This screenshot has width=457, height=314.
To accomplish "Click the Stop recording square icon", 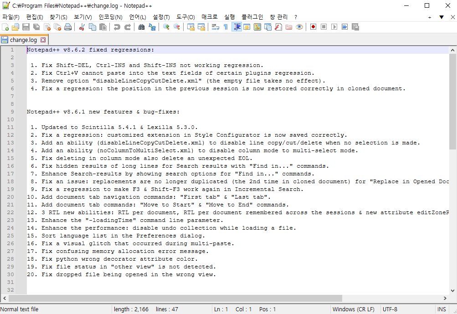I will [x=324, y=27].
